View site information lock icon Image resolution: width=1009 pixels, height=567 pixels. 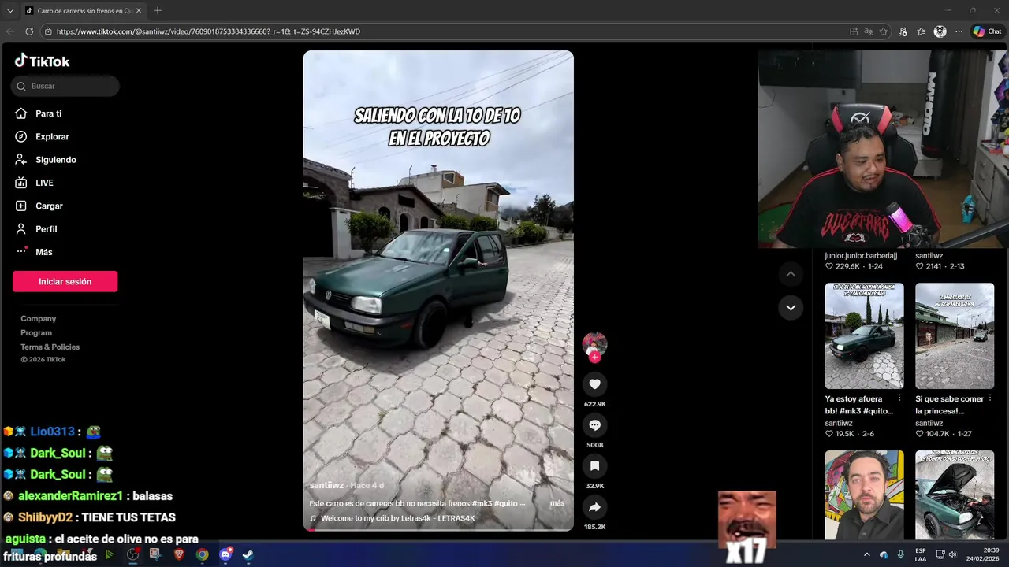(x=48, y=31)
